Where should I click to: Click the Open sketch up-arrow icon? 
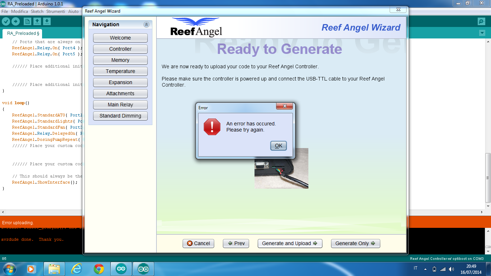(x=37, y=21)
